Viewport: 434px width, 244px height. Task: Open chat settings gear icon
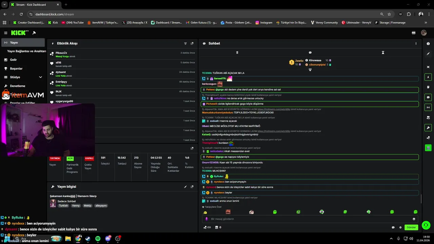click(x=400, y=227)
